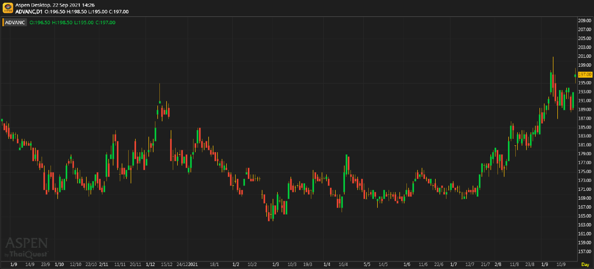Click the 163.00 price axis label
The width and height of the screenshot is (594, 269).
click(585, 225)
